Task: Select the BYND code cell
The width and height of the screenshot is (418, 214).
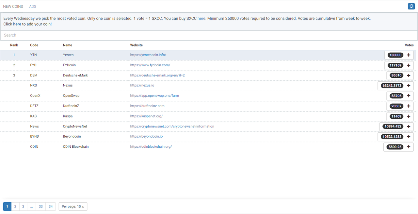Action: (35, 137)
